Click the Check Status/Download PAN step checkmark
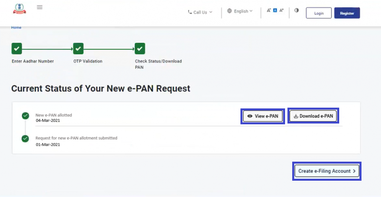 tap(140, 49)
